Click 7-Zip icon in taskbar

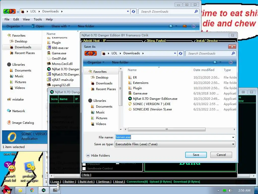(x=55, y=190)
